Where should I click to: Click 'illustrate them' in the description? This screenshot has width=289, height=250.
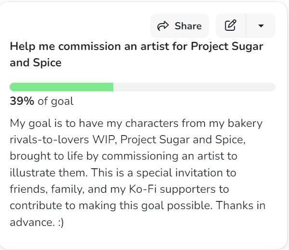coord(49,173)
